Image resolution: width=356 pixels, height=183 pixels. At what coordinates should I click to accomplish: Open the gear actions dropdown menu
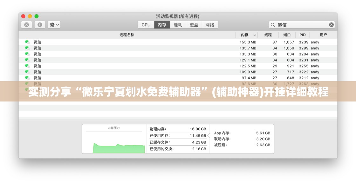[54, 25]
